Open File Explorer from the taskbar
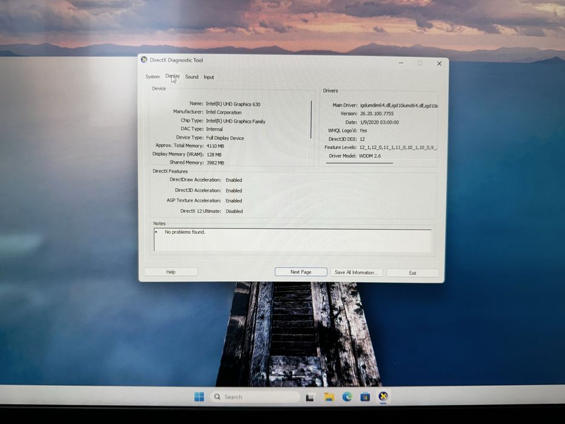Viewport: 565px width, 424px height. tap(329, 397)
